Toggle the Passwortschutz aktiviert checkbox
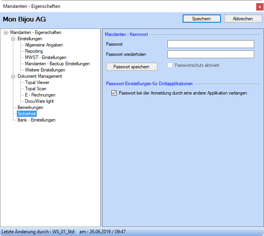This screenshot has height=236, width=264. (x=170, y=65)
